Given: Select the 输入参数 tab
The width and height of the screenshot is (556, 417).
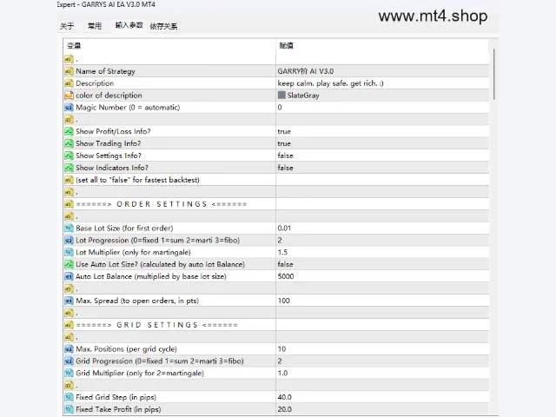Looking at the screenshot, I should (129, 25).
